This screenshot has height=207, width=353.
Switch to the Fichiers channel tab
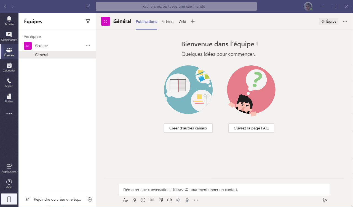click(x=168, y=22)
